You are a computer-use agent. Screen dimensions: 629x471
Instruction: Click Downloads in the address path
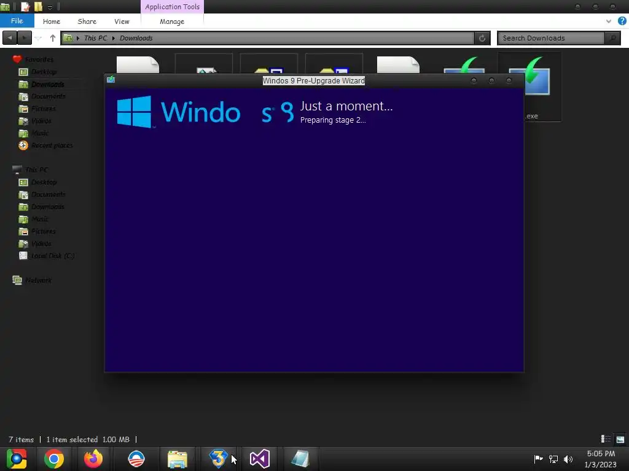click(x=136, y=38)
